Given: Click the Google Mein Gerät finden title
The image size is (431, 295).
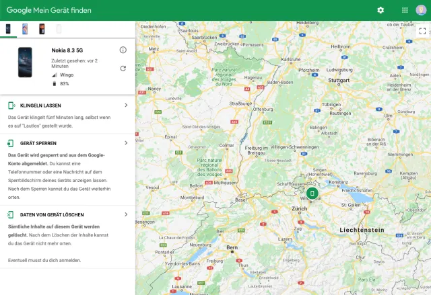Looking at the screenshot, I should (49, 10).
